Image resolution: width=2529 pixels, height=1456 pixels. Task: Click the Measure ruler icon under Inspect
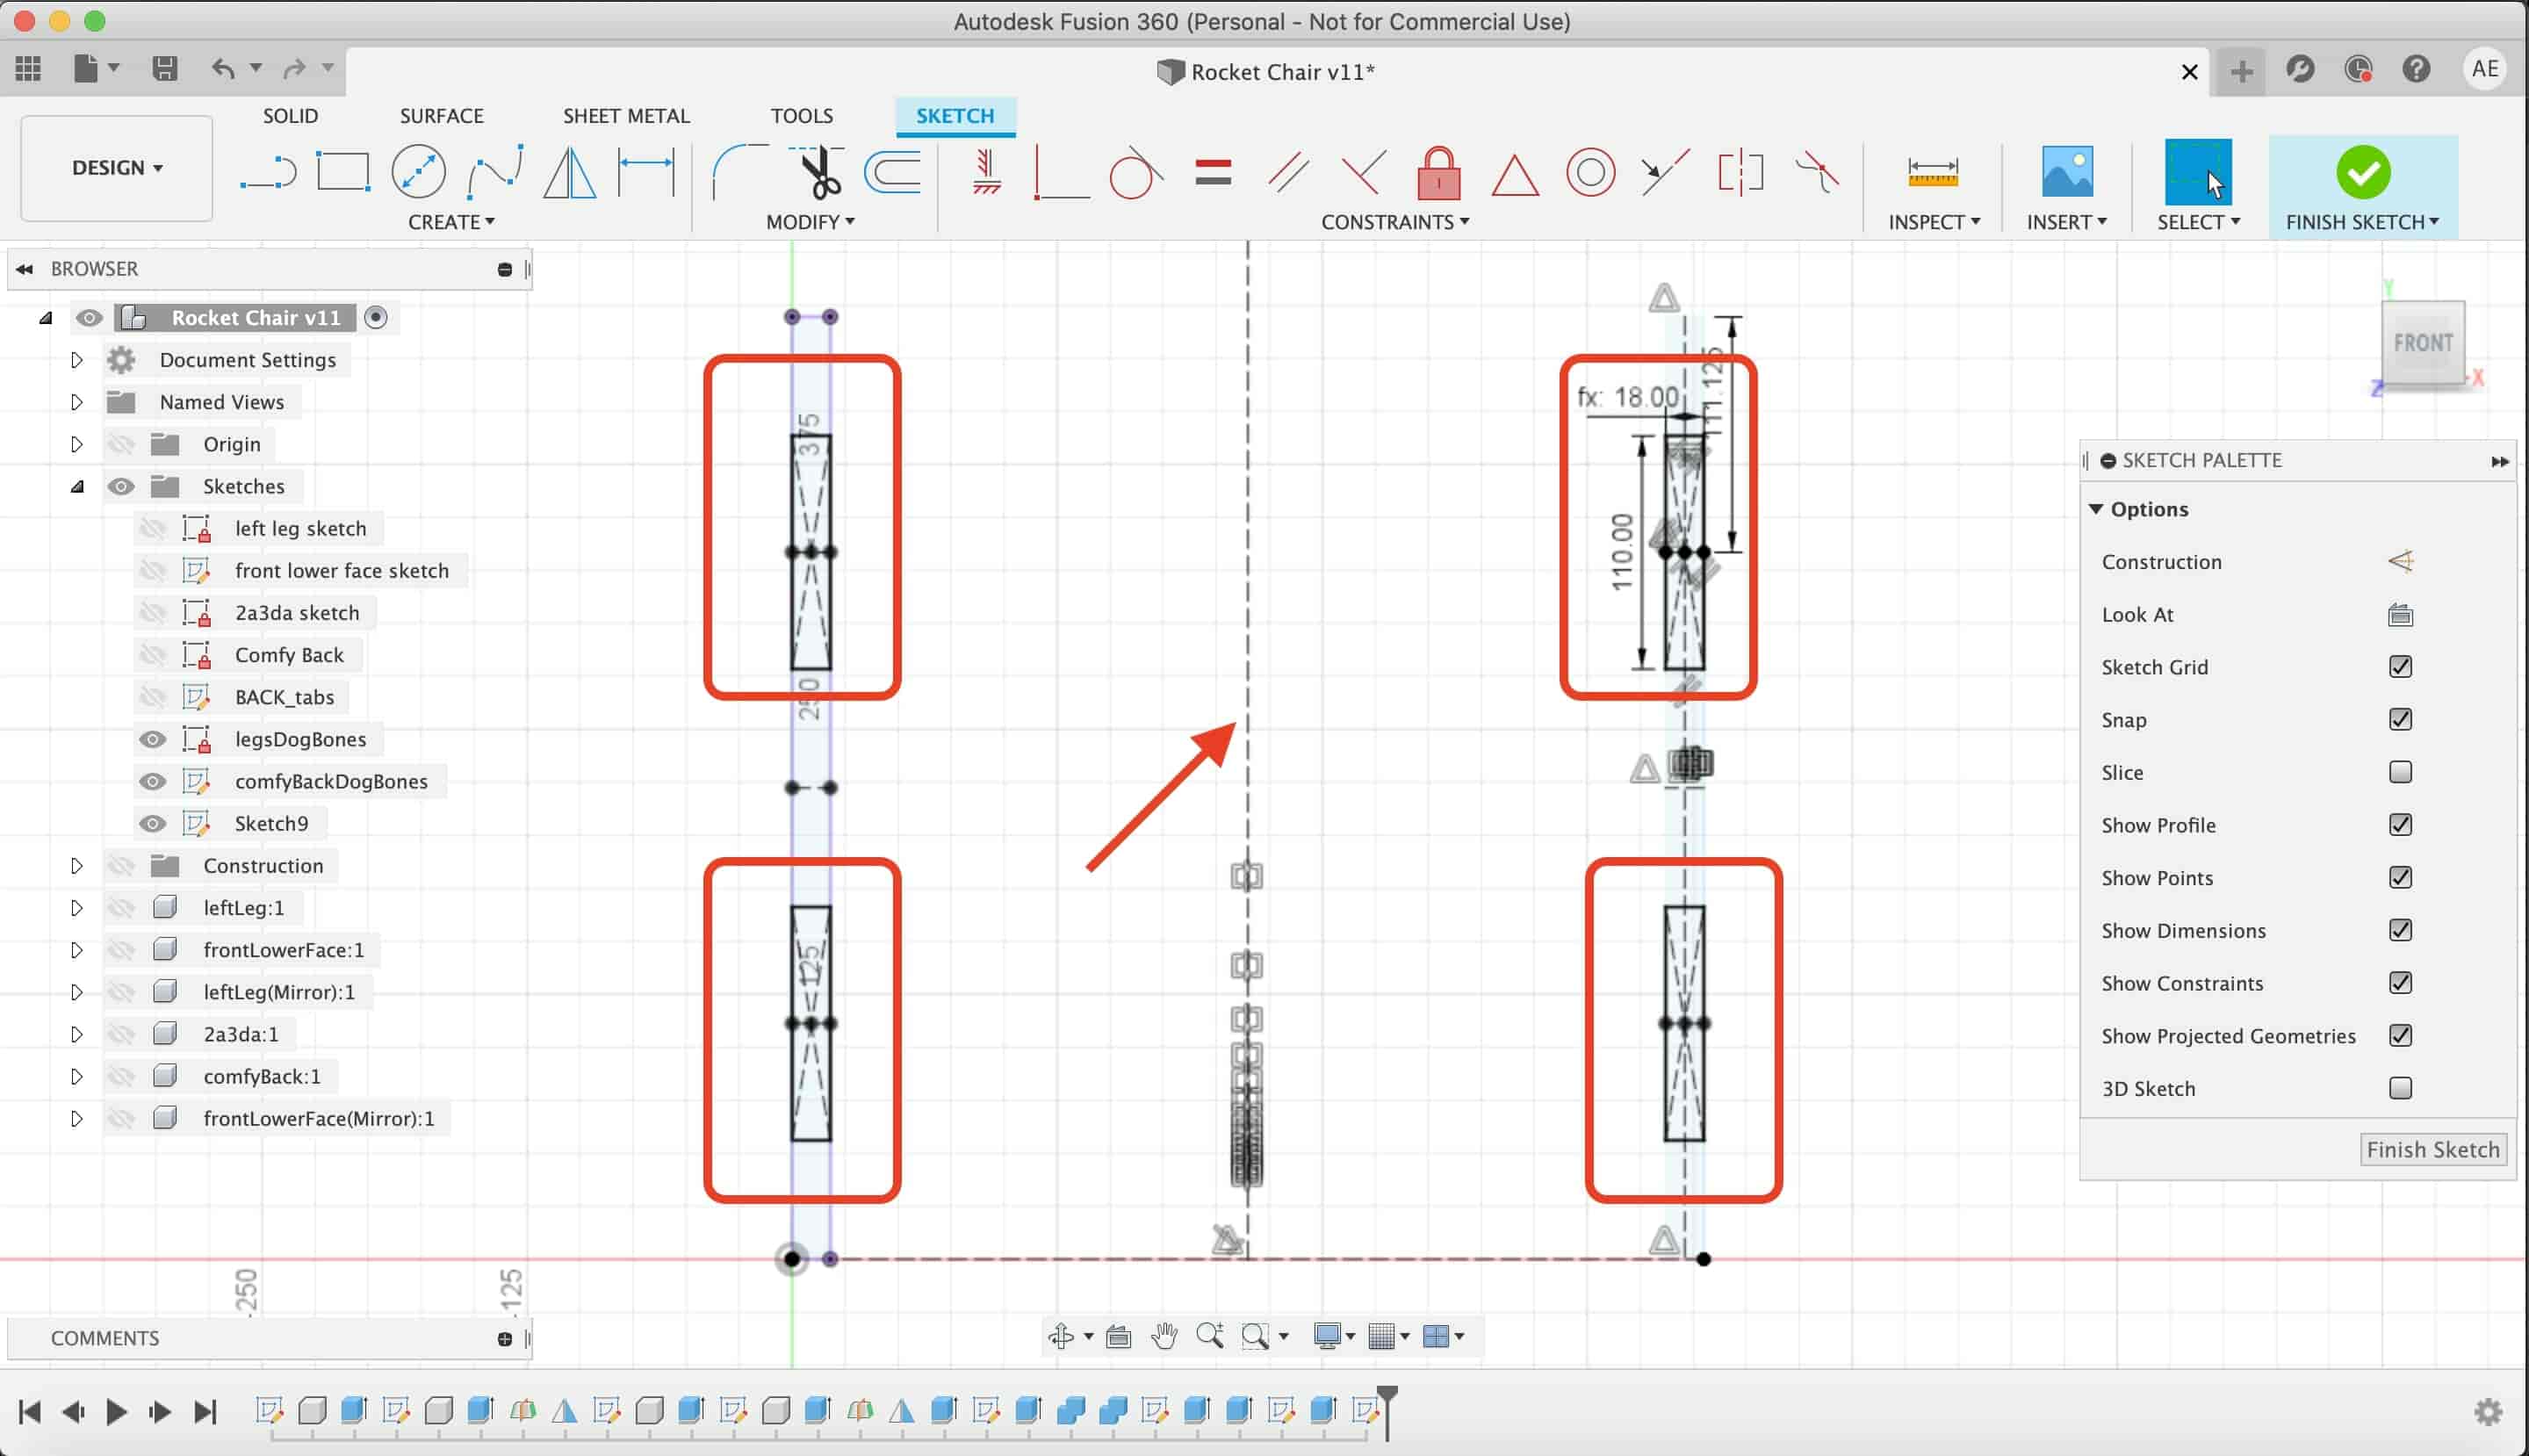pyautogui.click(x=1932, y=172)
